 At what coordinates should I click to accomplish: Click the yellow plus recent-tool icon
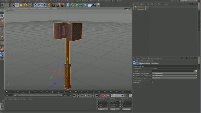(30, 5)
